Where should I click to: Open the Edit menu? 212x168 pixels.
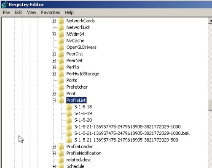(x=18, y=13)
